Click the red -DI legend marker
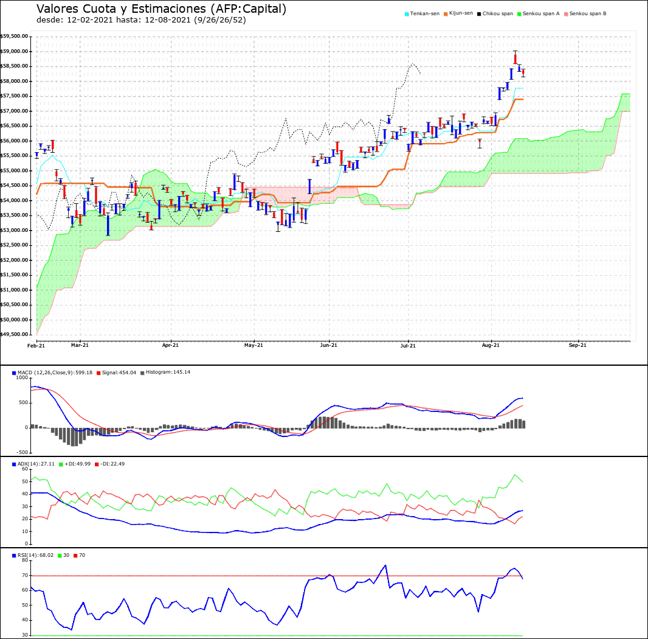Viewport: 648px width, 639px height. [97, 464]
